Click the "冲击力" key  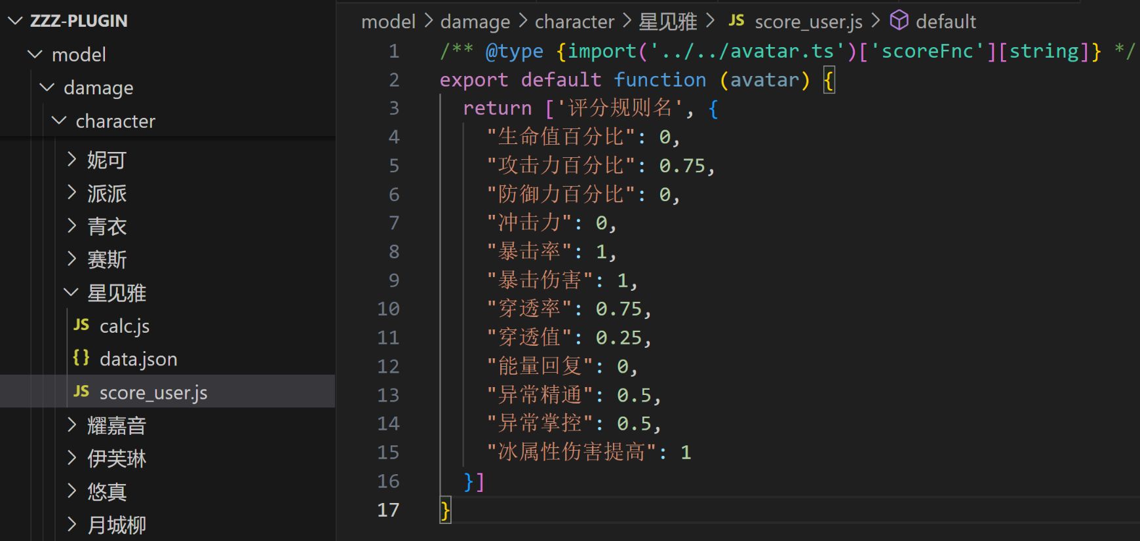pyautogui.click(x=530, y=223)
